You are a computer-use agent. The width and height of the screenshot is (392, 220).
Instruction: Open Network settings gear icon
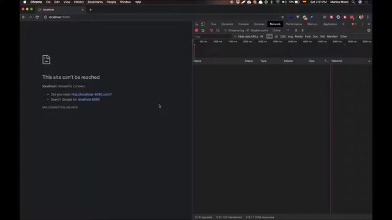coord(369,31)
